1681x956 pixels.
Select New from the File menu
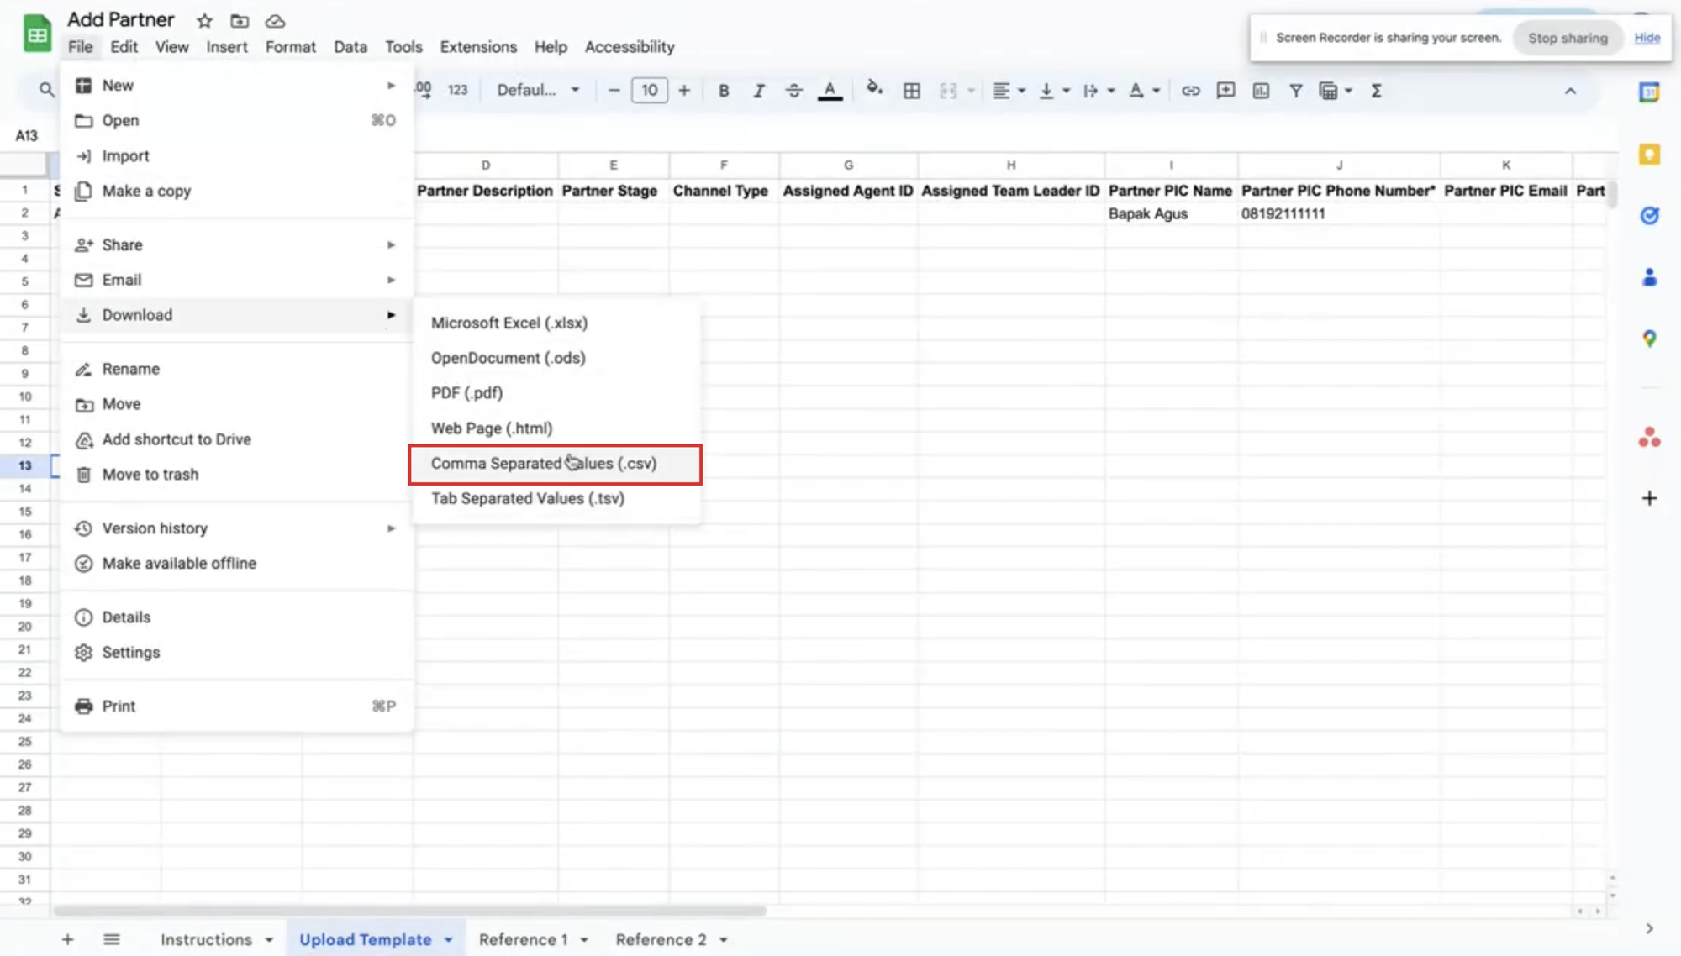click(x=236, y=86)
